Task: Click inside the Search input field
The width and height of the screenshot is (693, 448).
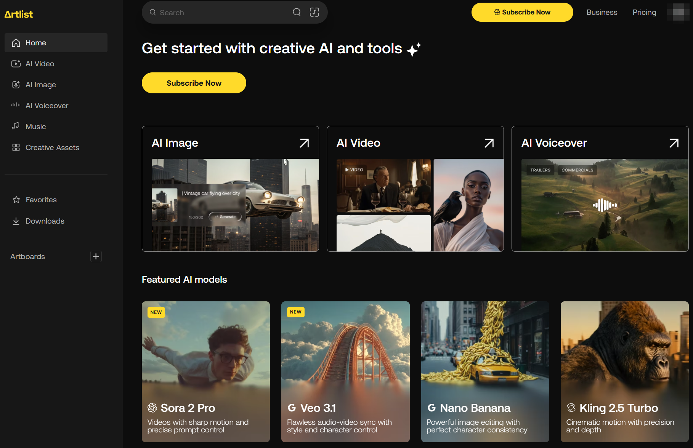Action: tap(213, 12)
